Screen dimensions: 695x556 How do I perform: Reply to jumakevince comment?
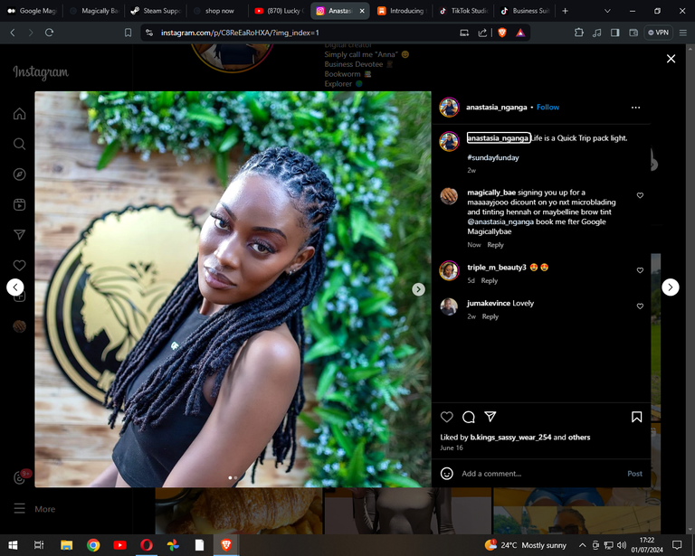point(490,316)
